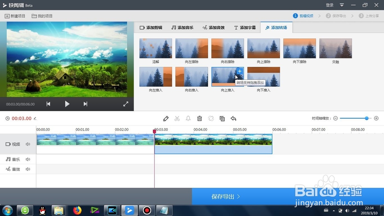Open Firefox from the taskbar
The width and height of the screenshot is (384, 216).
click(x=77, y=210)
